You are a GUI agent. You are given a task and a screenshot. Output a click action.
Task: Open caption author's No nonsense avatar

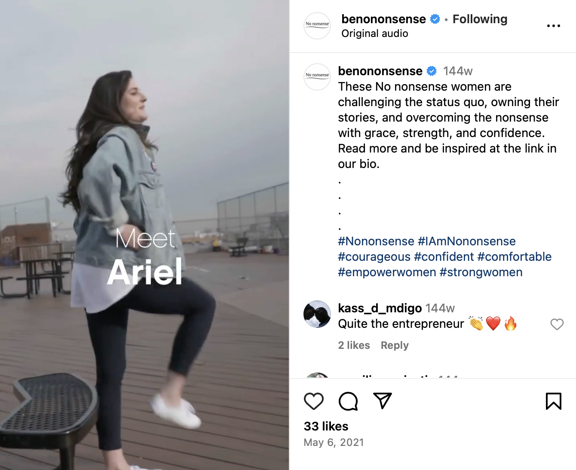click(x=317, y=77)
